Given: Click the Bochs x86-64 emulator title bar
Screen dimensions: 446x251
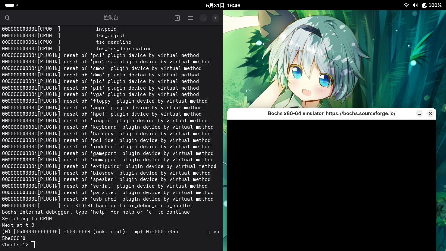Looking at the screenshot, I should pyautogui.click(x=332, y=113).
